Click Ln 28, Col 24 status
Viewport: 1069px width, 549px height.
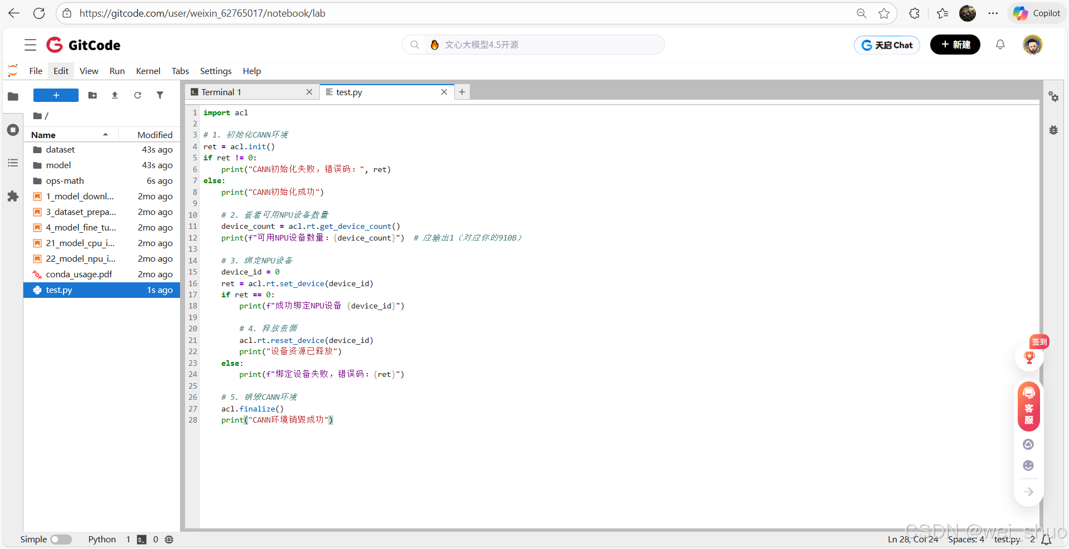[913, 539]
